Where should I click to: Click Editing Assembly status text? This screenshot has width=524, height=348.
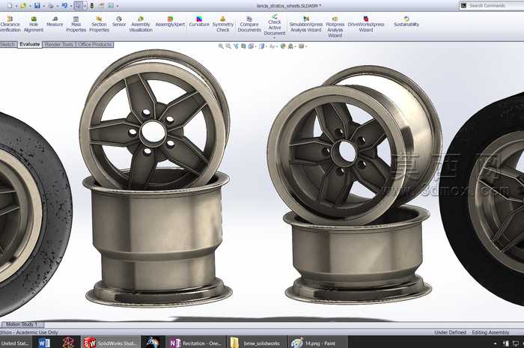[490, 332]
